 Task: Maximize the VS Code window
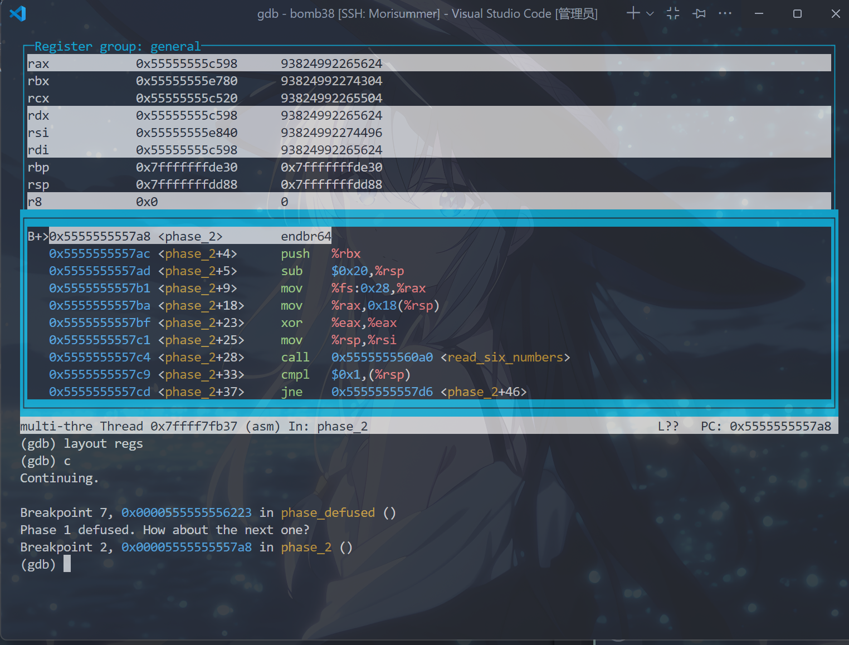tap(797, 13)
